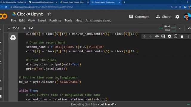
Task: Click the "# Draw the second hand" comment
Action: coord(46,43)
